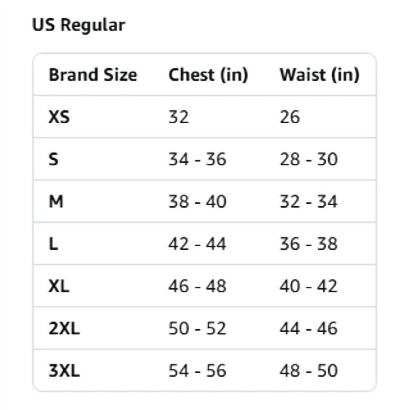This screenshot has height=410, width=410.
Task: Click chest measurement "46 - 48"
Action: pyautogui.click(x=197, y=286)
